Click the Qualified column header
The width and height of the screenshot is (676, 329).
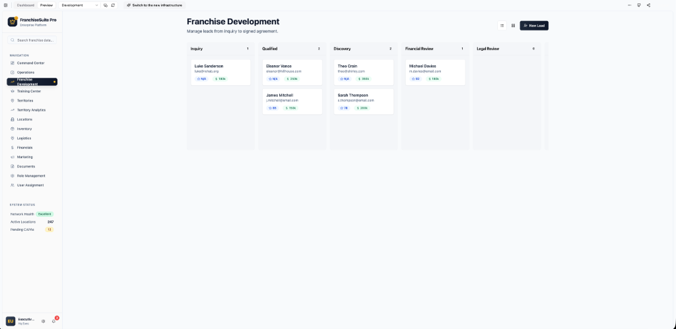[x=292, y=49]
